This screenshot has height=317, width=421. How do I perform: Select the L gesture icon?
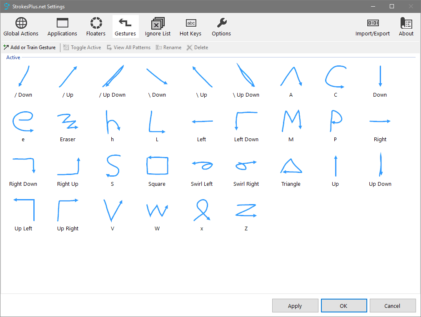point(157,126)
